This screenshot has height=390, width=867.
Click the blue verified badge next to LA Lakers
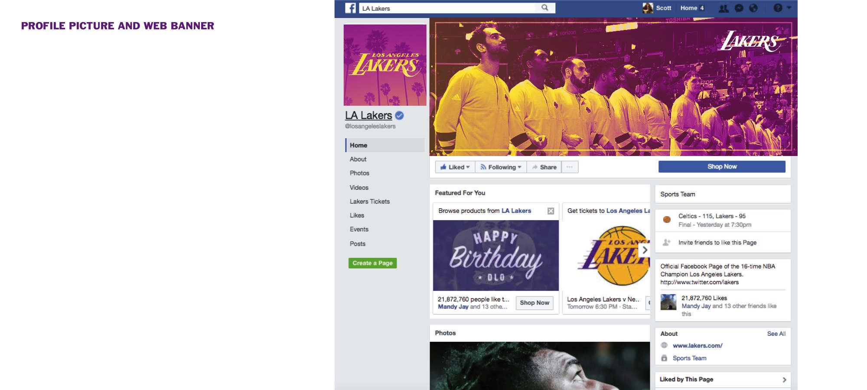coord(399,115)
